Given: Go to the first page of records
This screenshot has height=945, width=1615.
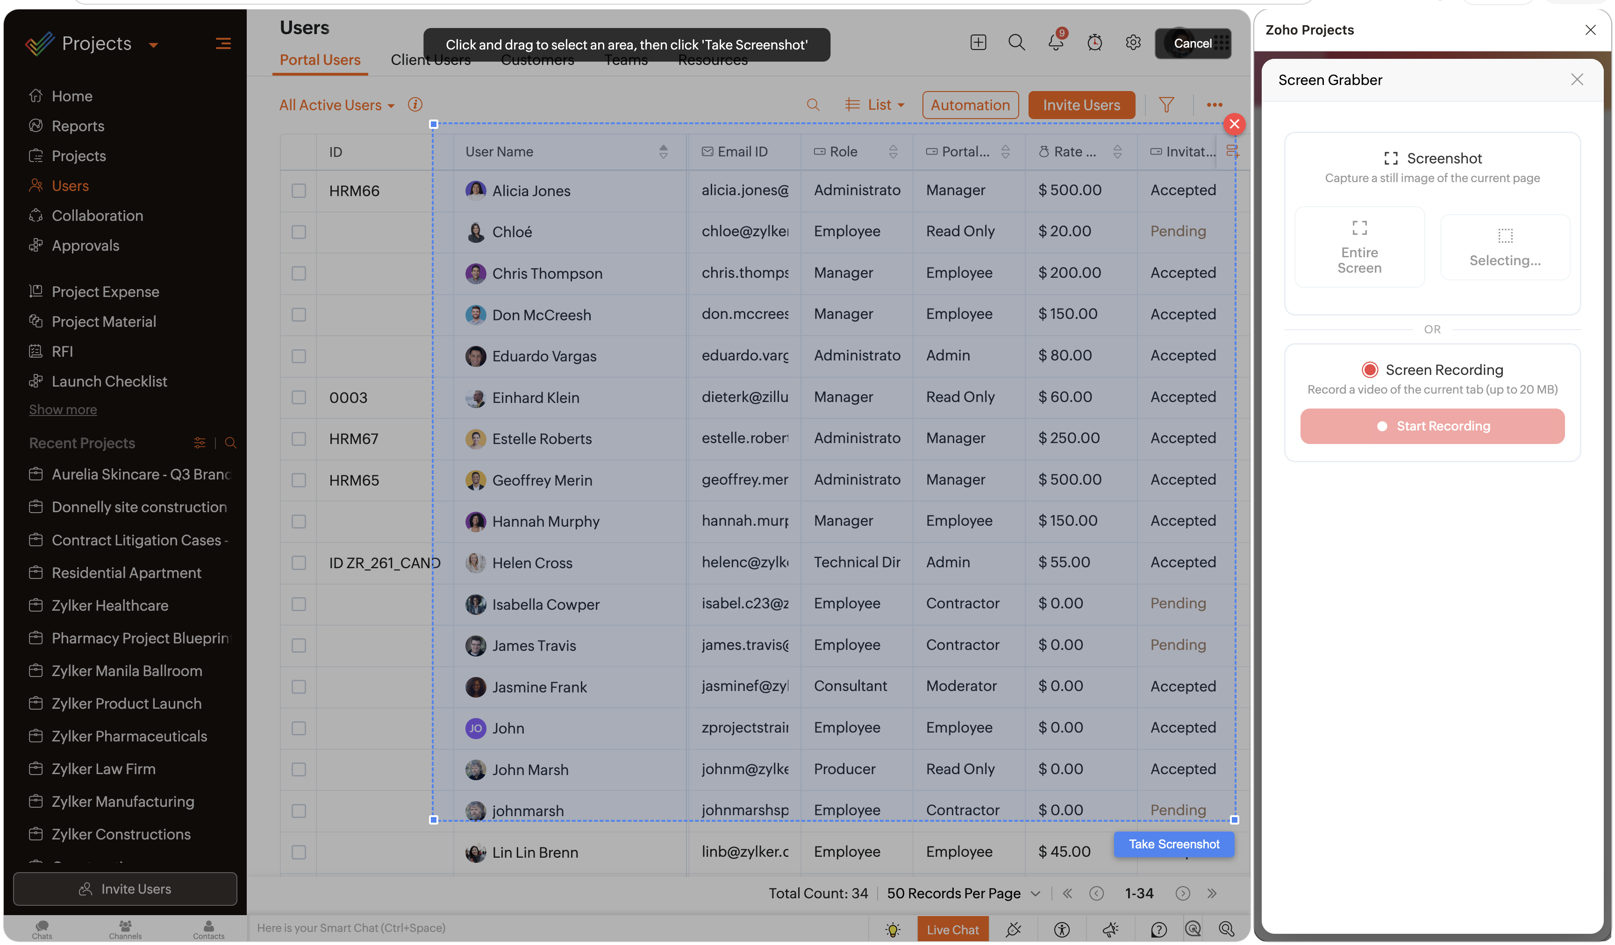Looking at the screenshot, I should [1067, 893].
